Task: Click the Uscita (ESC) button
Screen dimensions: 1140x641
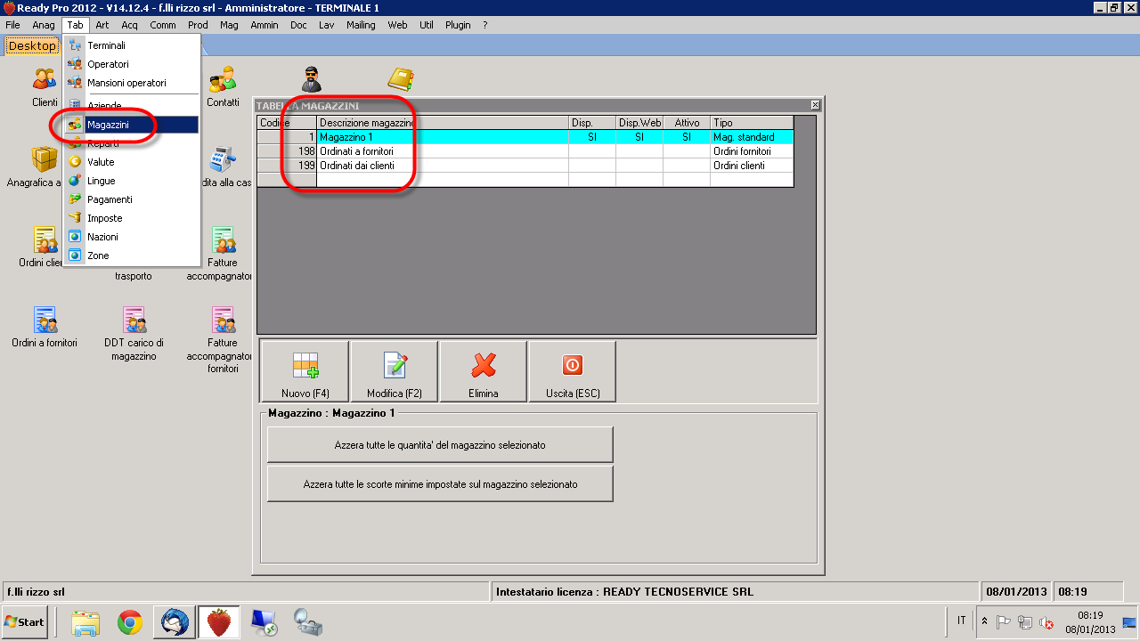Action: click(572, 371)
